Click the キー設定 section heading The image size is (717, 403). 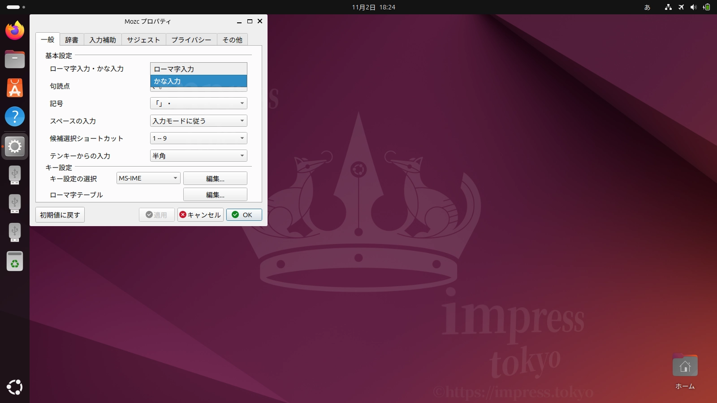click(x=59, y=167)
